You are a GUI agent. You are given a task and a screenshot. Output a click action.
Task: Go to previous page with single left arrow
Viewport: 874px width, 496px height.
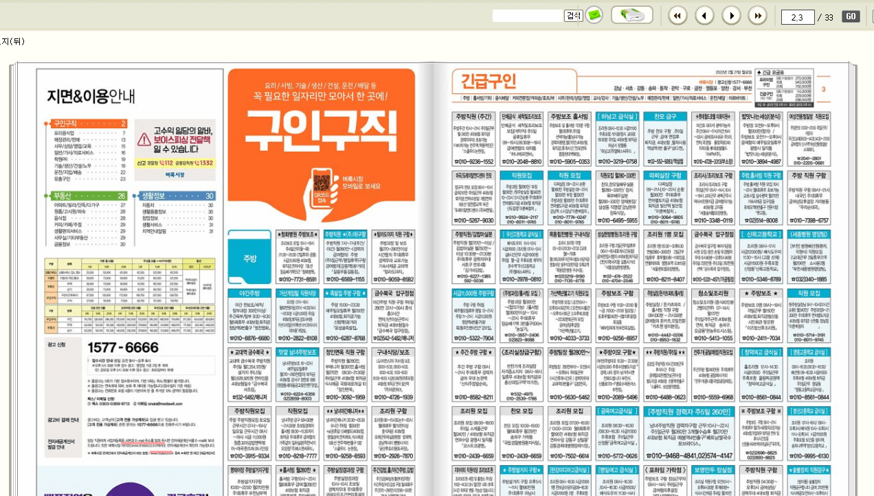704,16
